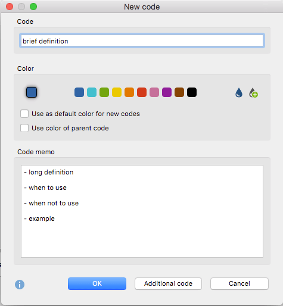Image resolution: width=283 pixels, height=306 pixels.
Task: Click the Additional code button
Action: tap(168, 283)
